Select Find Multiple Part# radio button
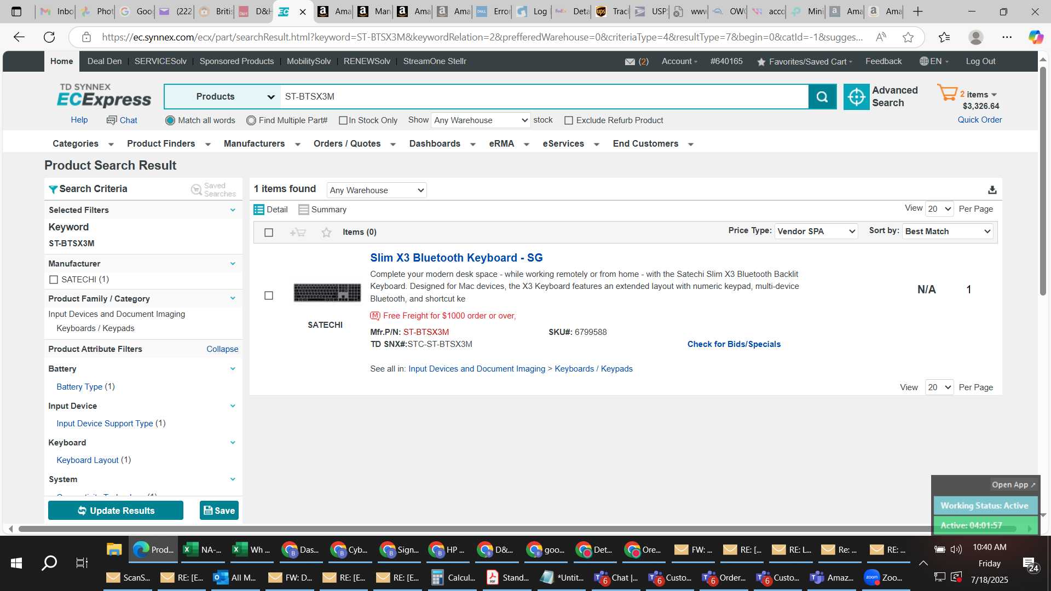Image resolution: width=1051 pixels, height=591 pixels. pos(251,120)
